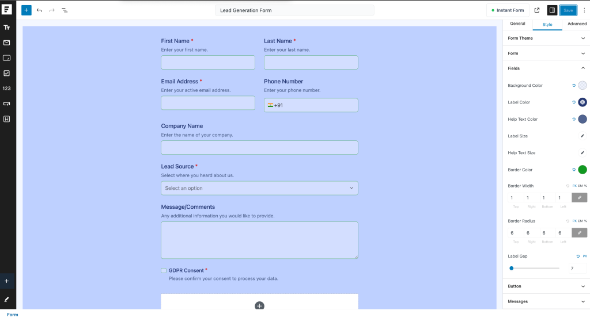Add a textarea field from the sidebar
Viewport: 590px width, 318px height.
pos(7,58)
